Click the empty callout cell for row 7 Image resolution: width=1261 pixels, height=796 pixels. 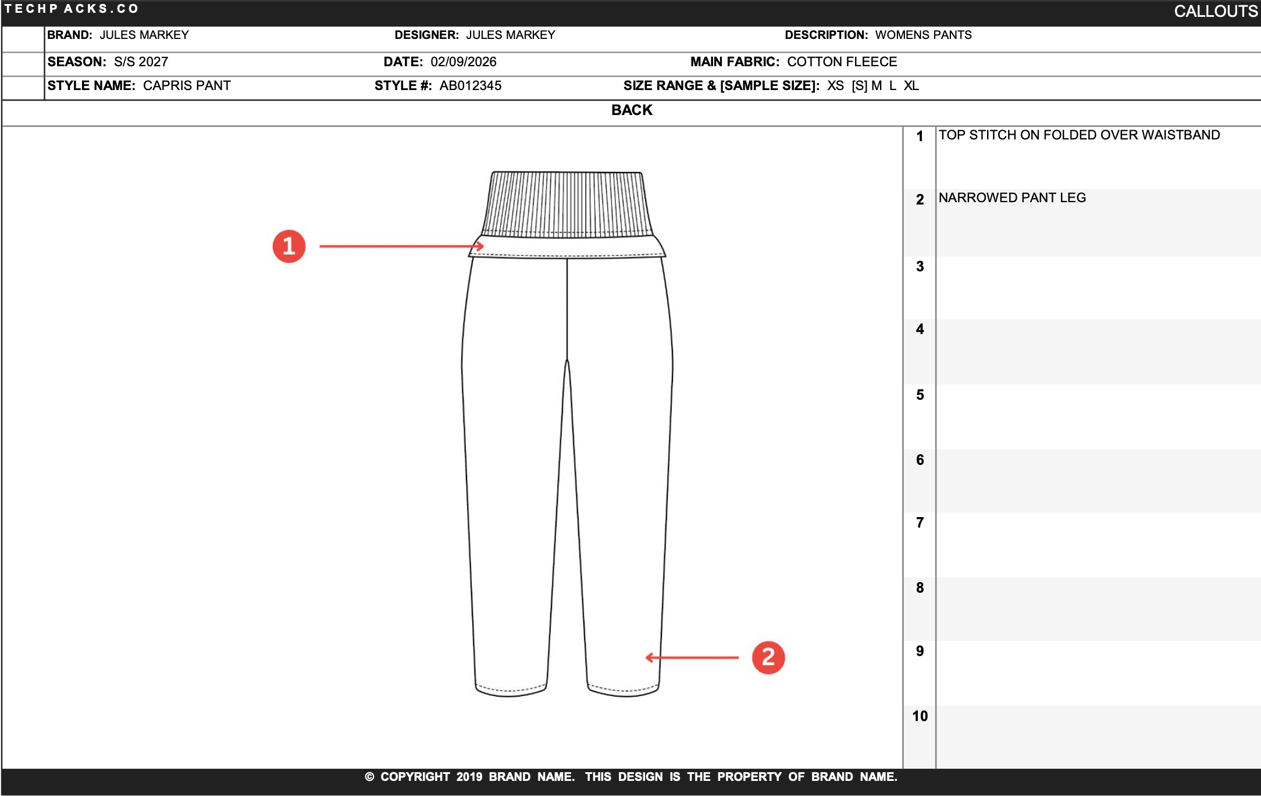tap(1098, 545)
